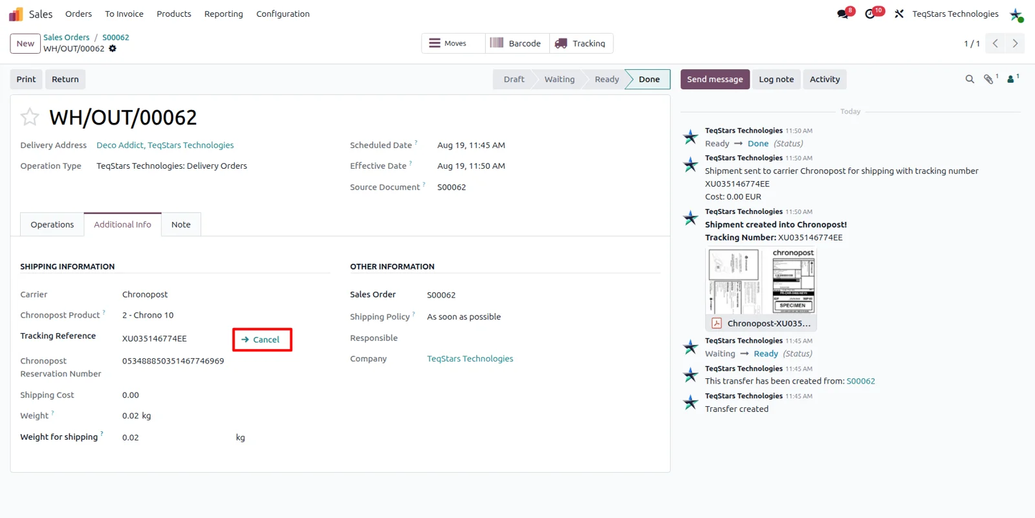Click the Activity button
Image resolution: width=1035 pixels, height=518 pixels.
tap(825, 80)
